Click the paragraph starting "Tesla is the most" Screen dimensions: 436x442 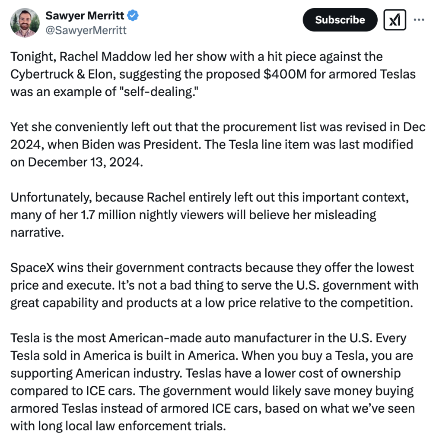[x=213, y=382]
